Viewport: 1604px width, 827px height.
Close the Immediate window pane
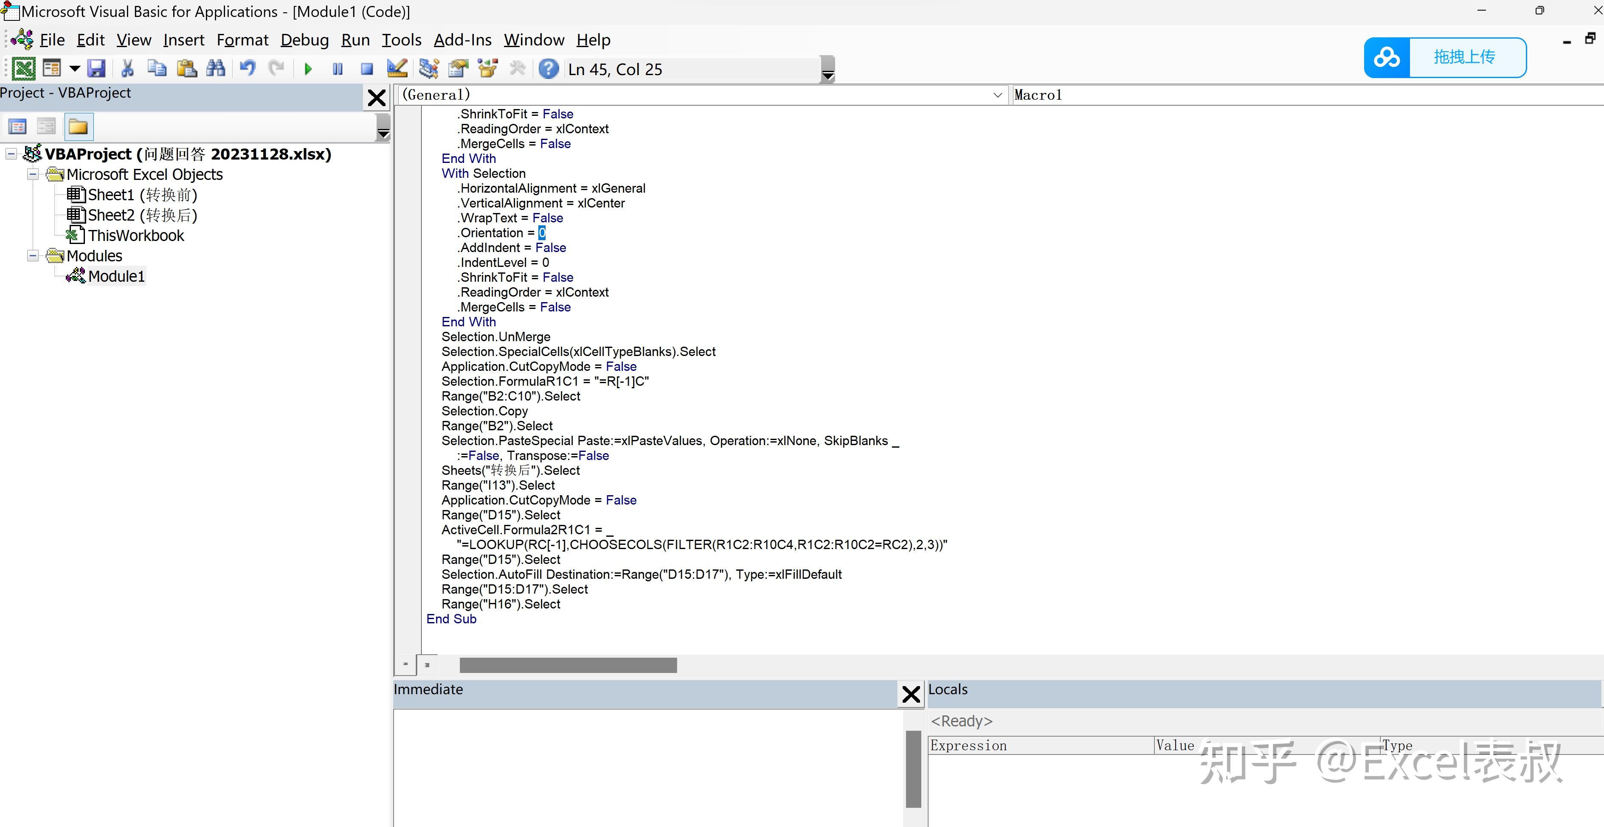911,694
